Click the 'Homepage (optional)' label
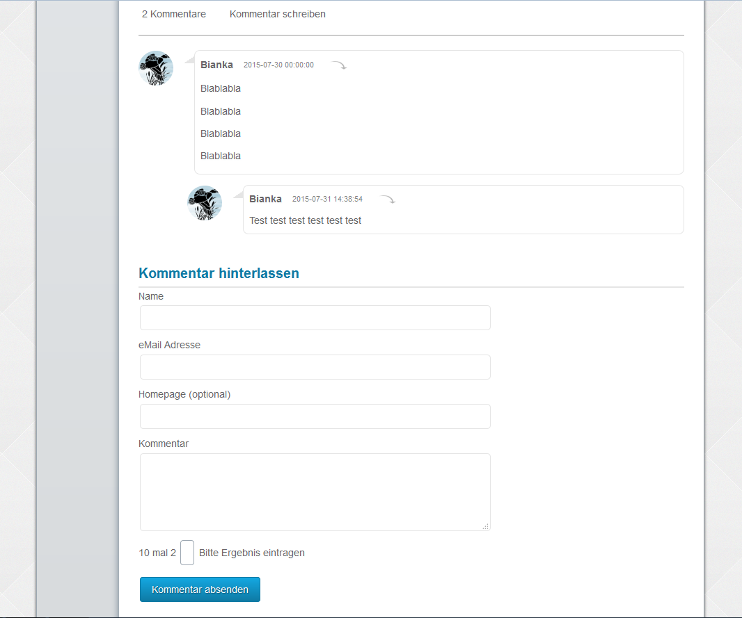Viewport: 742px width, 618px height. 184,395
